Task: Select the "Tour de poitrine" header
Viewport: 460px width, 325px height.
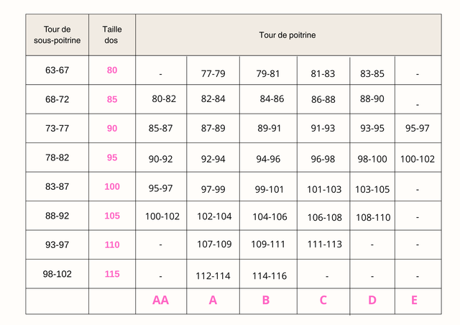Action: (287, 35)
